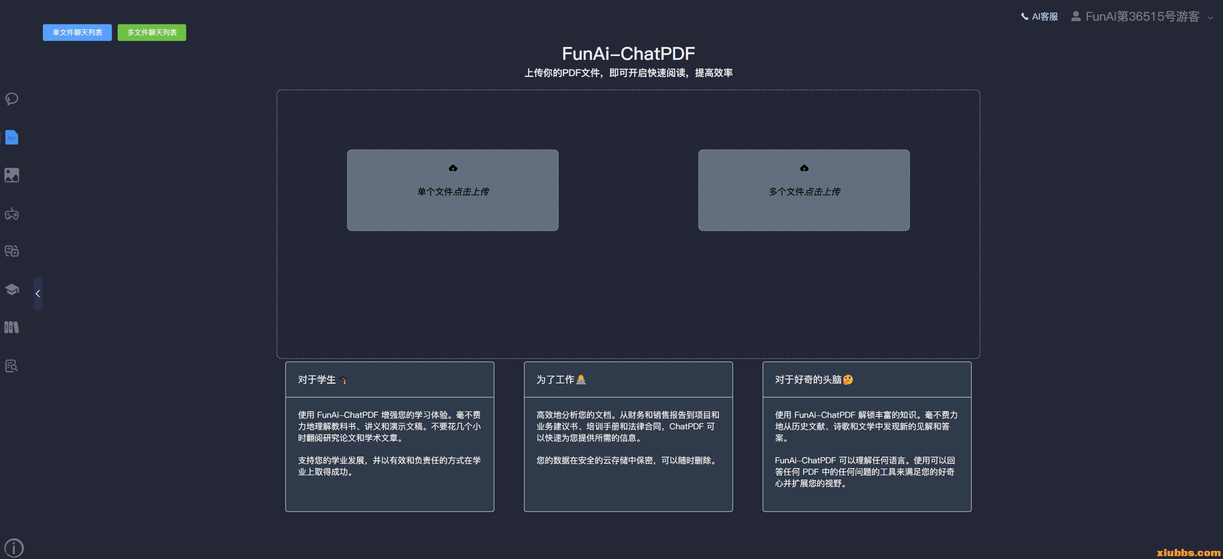The image size is (1223, 559).
Task: Expand the user account dropdown arrow
Action: coord(1211,18)
